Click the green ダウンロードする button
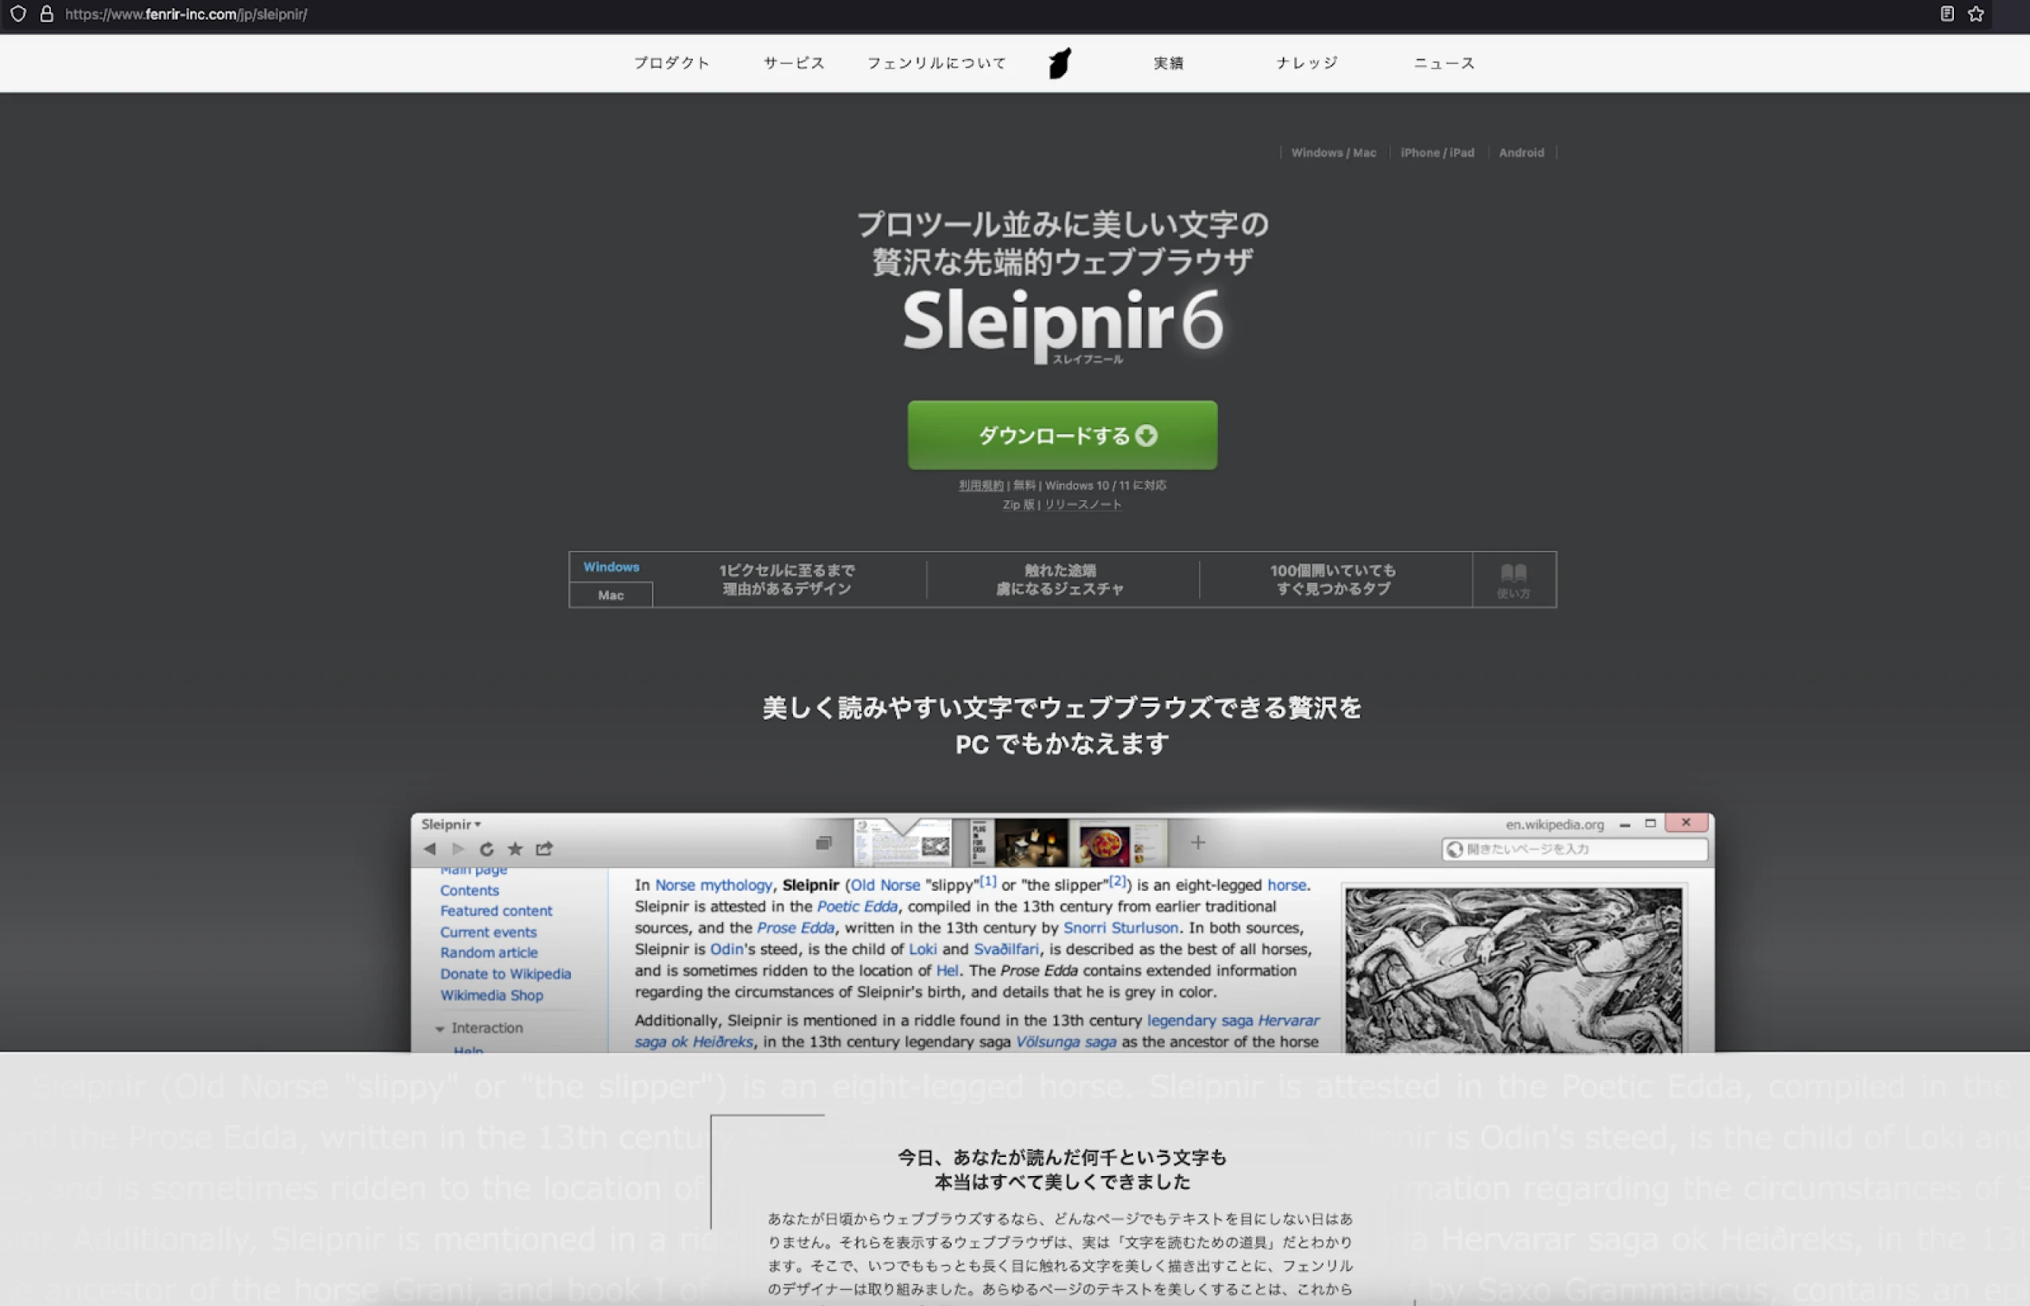The width and height of the screenshot is (2030, 1306). (x=1062, y=435)
